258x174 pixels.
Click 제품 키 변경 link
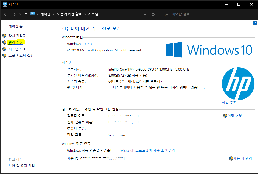coord(243,158)
